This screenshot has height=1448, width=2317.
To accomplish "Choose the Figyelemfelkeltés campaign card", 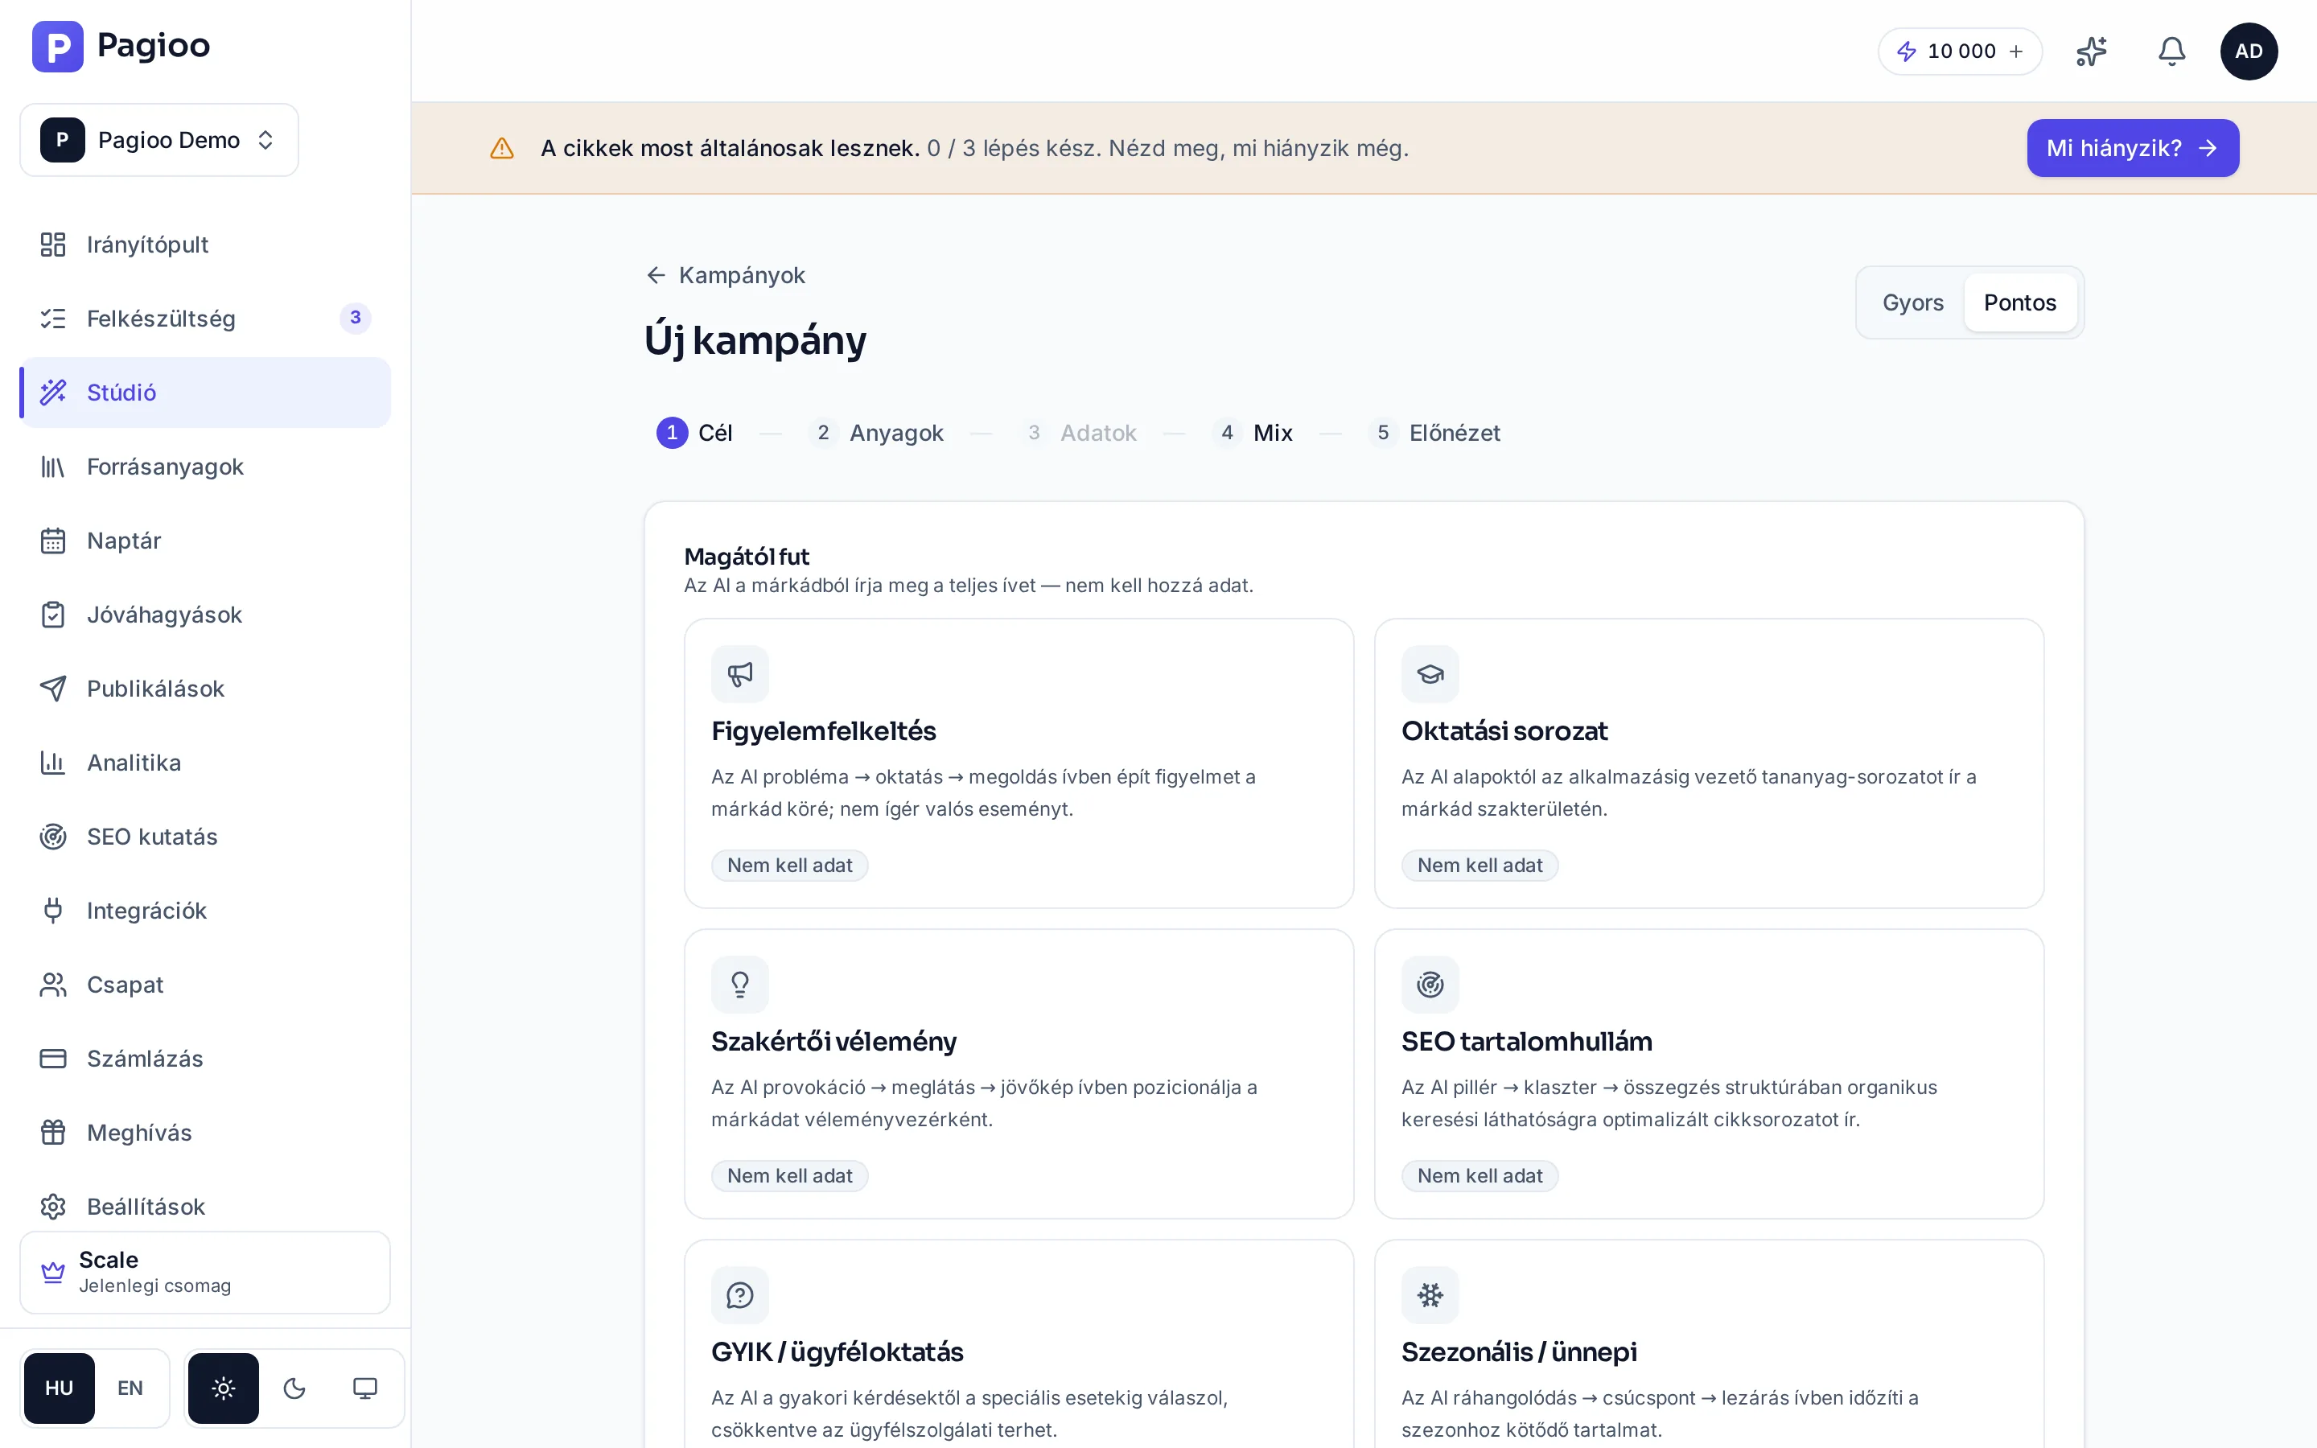I will coord(1019,763).
